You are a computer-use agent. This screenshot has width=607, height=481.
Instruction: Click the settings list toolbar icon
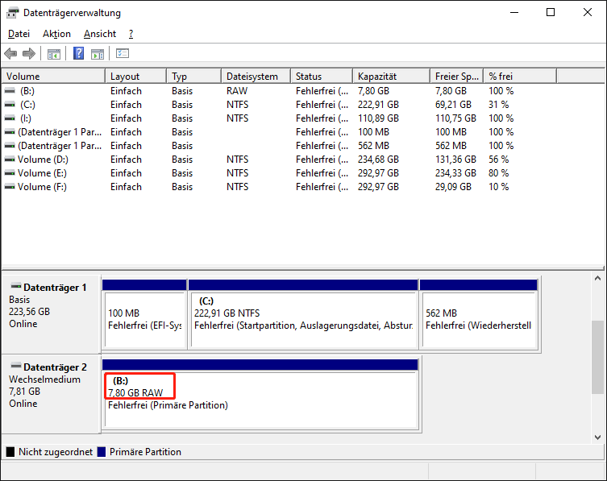123,53
